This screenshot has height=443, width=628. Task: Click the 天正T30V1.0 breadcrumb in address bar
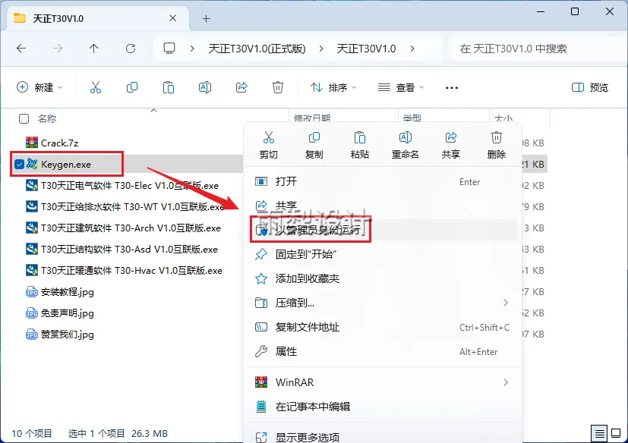(366, 49)
